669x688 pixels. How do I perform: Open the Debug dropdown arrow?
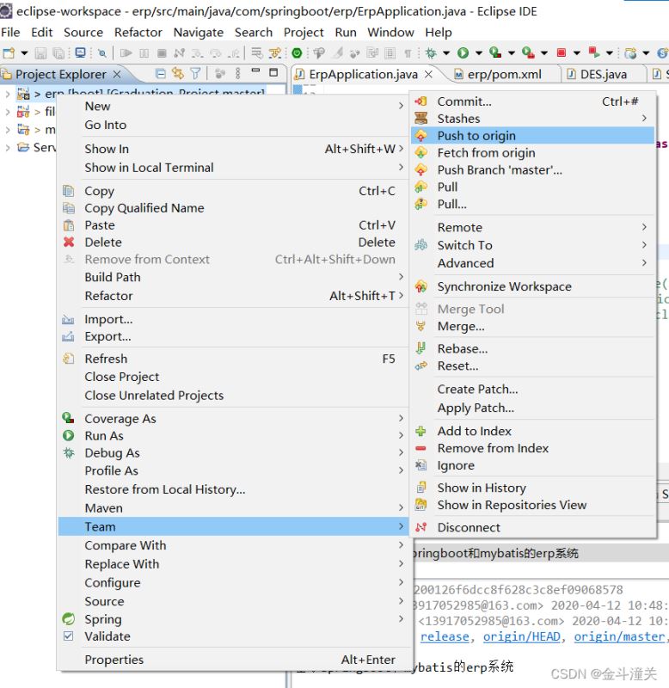pyautogui.click(x=446, y=53)
